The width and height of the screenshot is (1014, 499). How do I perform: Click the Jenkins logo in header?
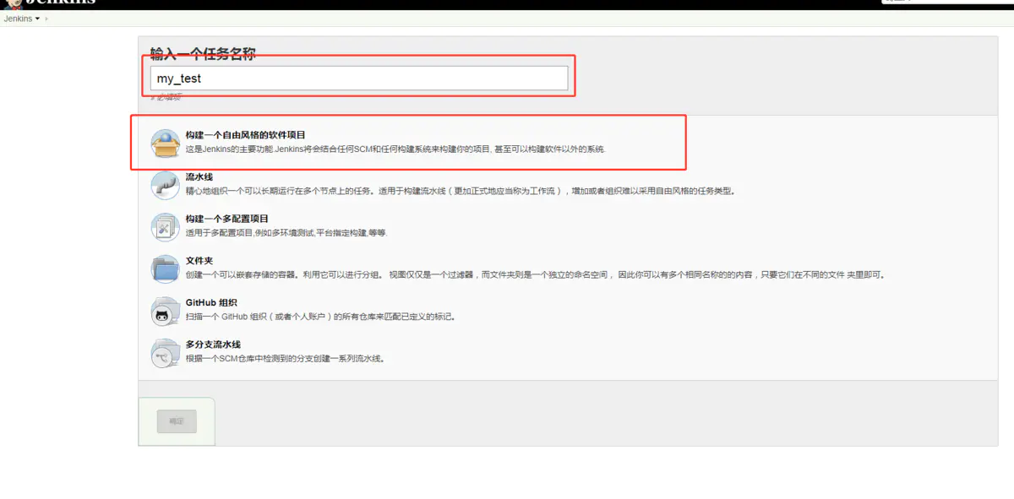[x=51, y=3]
